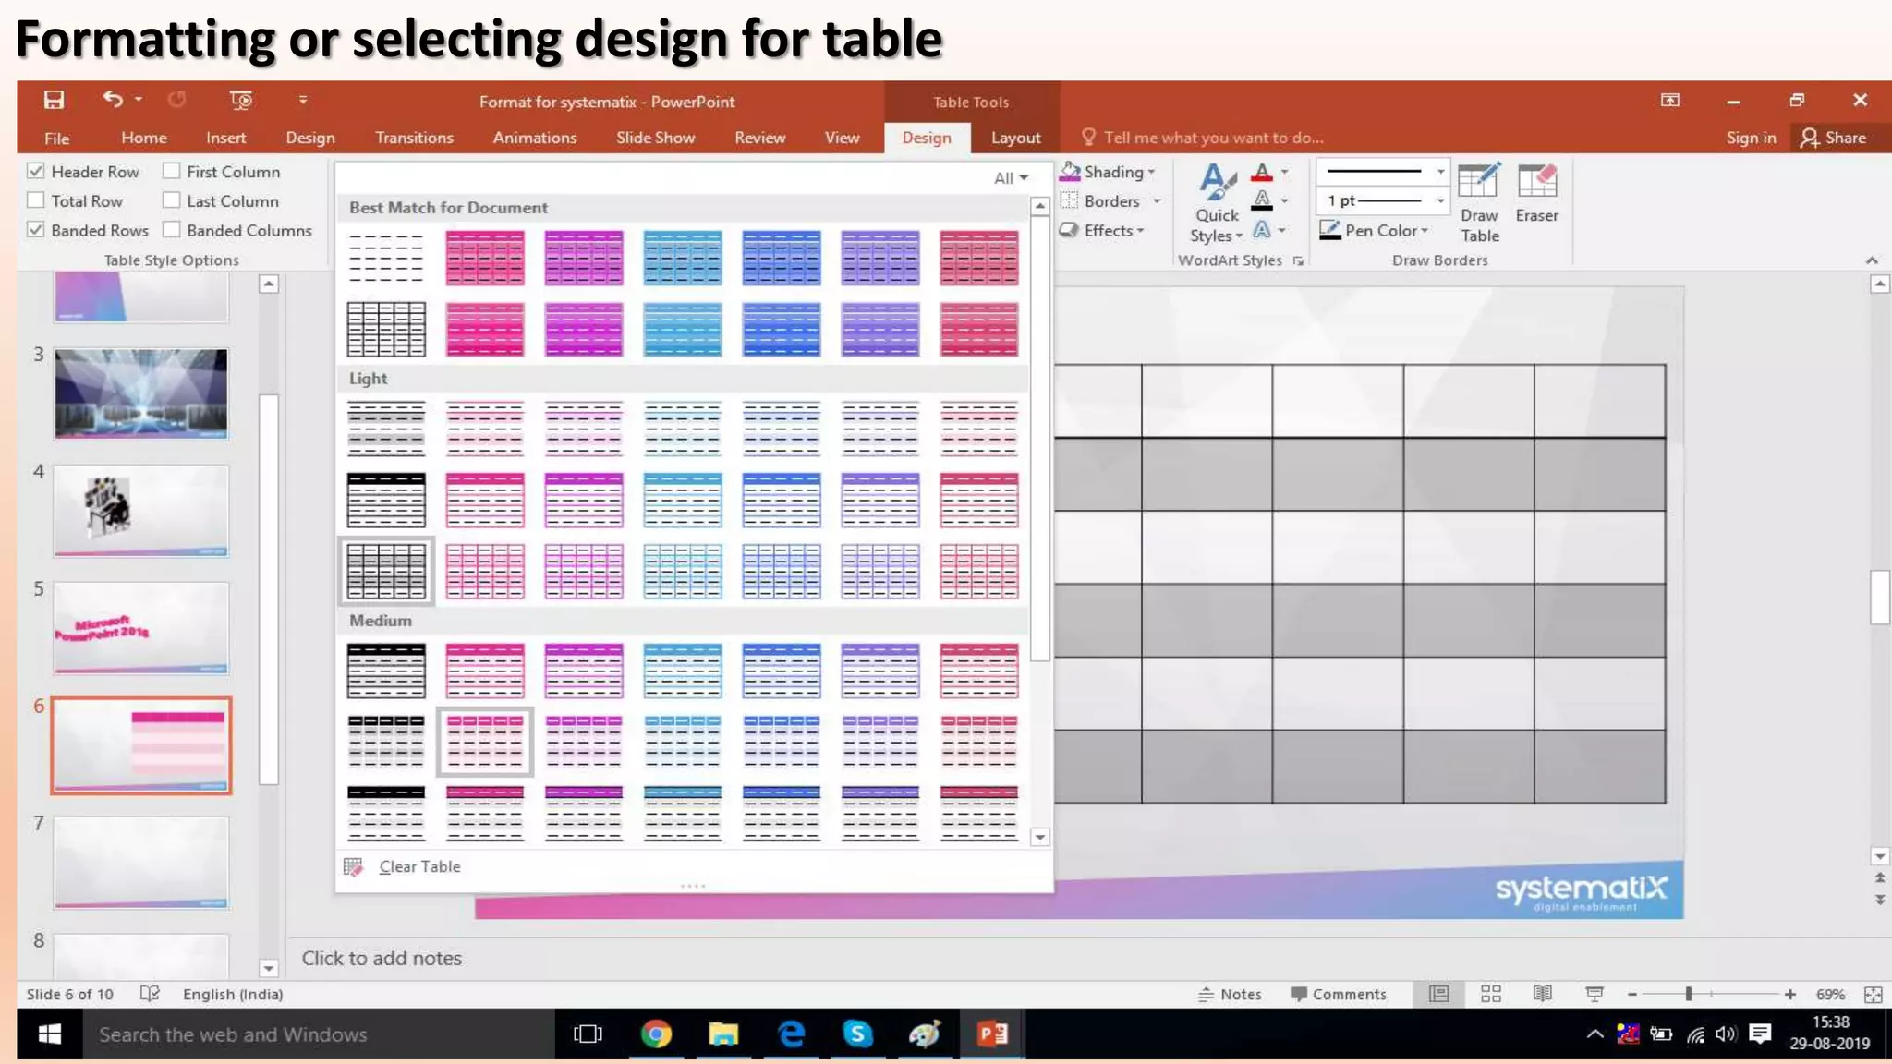
Task: Click the Text Fill red A icon
Action: point(1262,172)
